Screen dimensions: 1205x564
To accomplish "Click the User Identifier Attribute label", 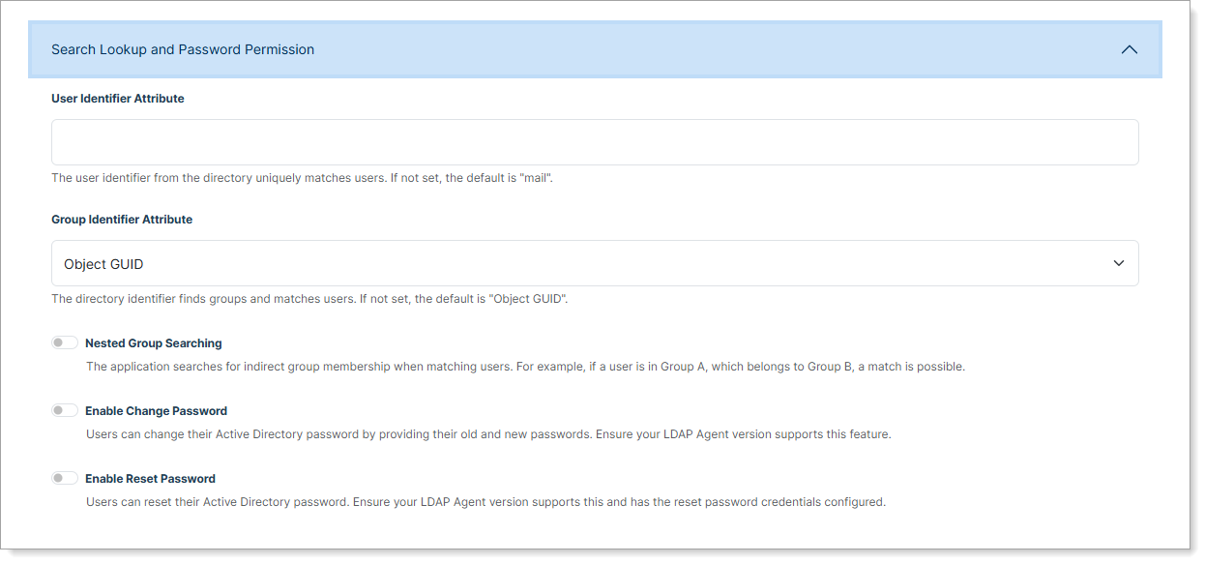I will pos(118,99).
